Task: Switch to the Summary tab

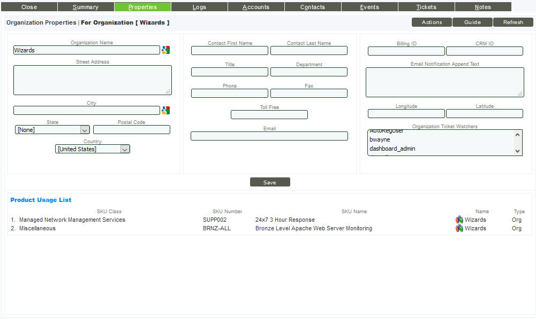Action: (85, 7)
